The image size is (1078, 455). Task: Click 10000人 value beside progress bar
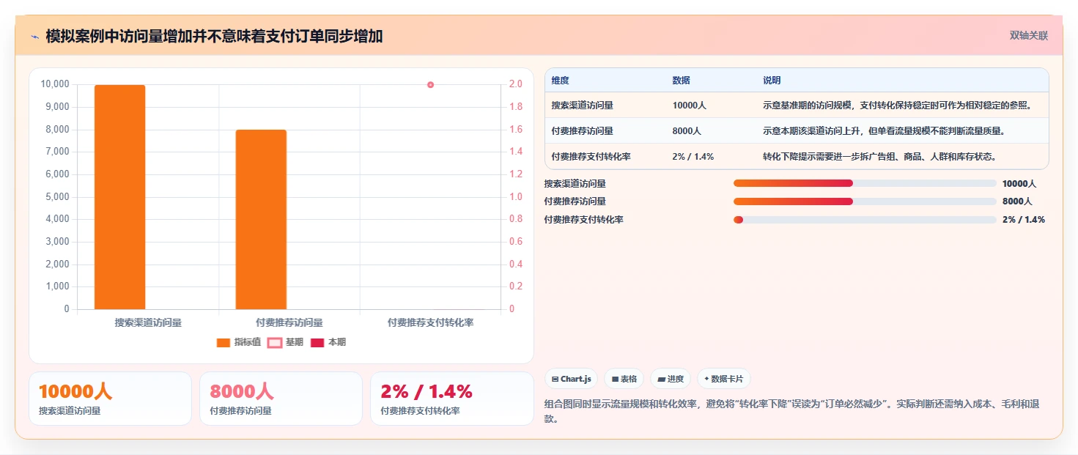[1019, 184]
